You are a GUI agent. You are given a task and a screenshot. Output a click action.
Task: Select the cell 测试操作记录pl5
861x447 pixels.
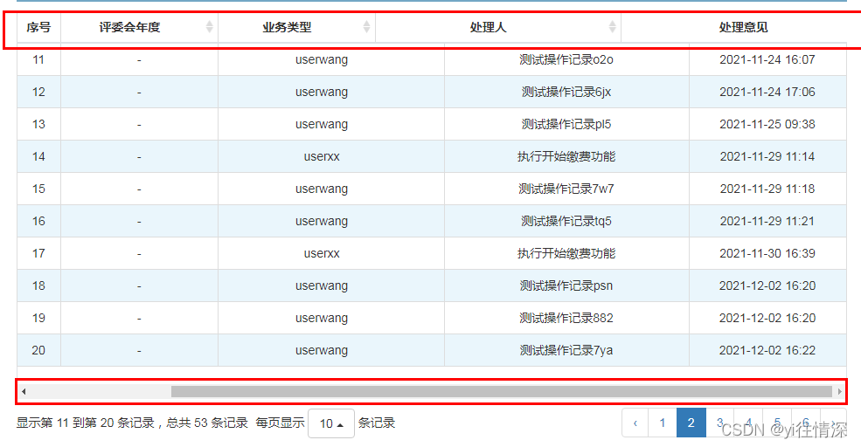[566, 125]
